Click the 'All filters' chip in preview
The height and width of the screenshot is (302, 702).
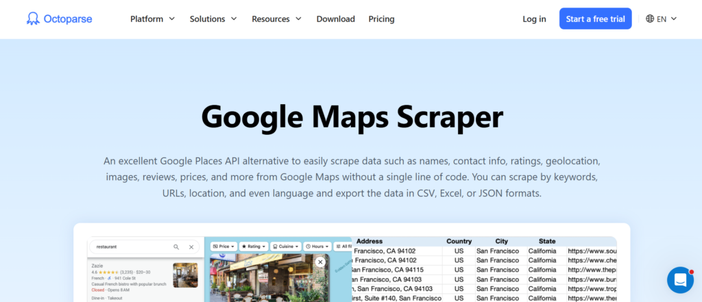pyautogui.click(x=343, y=247)
